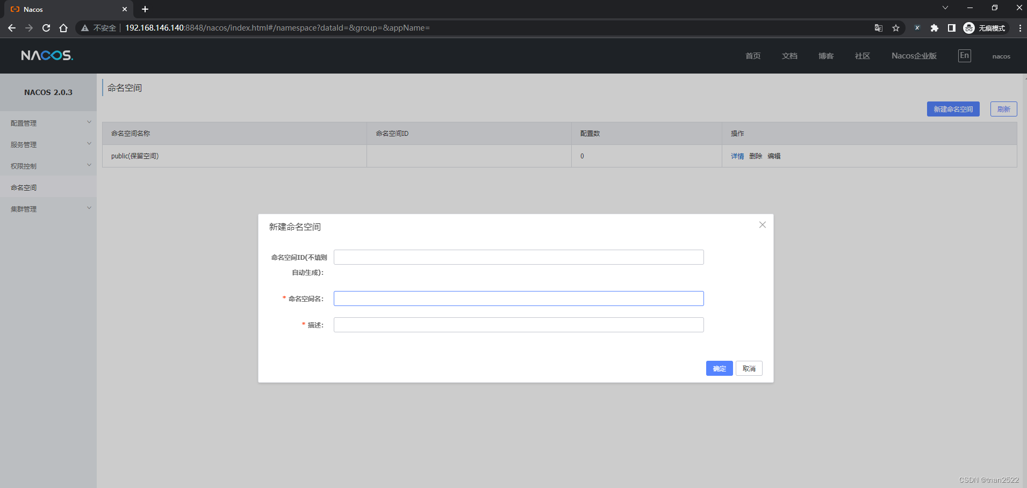Open tab search chevron in title bar
Viewport: 1027px width, 488px height.
click(945, 8)
